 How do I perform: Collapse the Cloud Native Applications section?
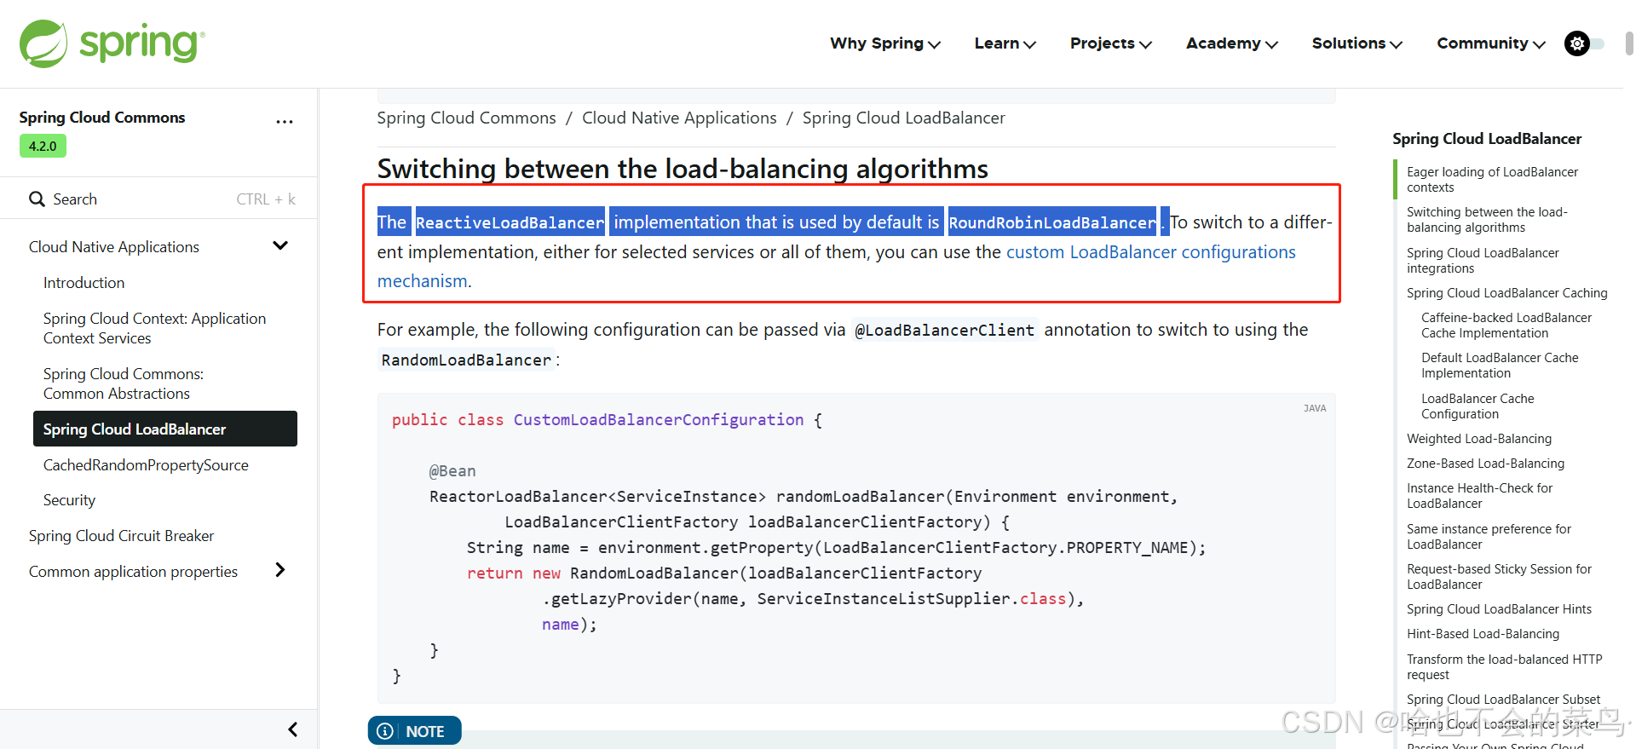280,246
